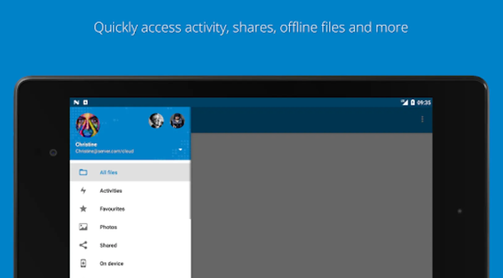Expand the account switcher dropdown arrow
503x278 pixels.
(180, 150)
